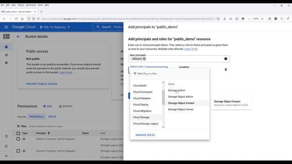Click the zoom out minus in browser toolbar

coord(249,19)
